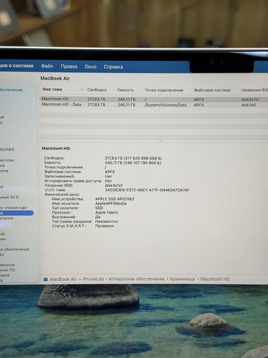Open the Справка menu

coord(113,67)
